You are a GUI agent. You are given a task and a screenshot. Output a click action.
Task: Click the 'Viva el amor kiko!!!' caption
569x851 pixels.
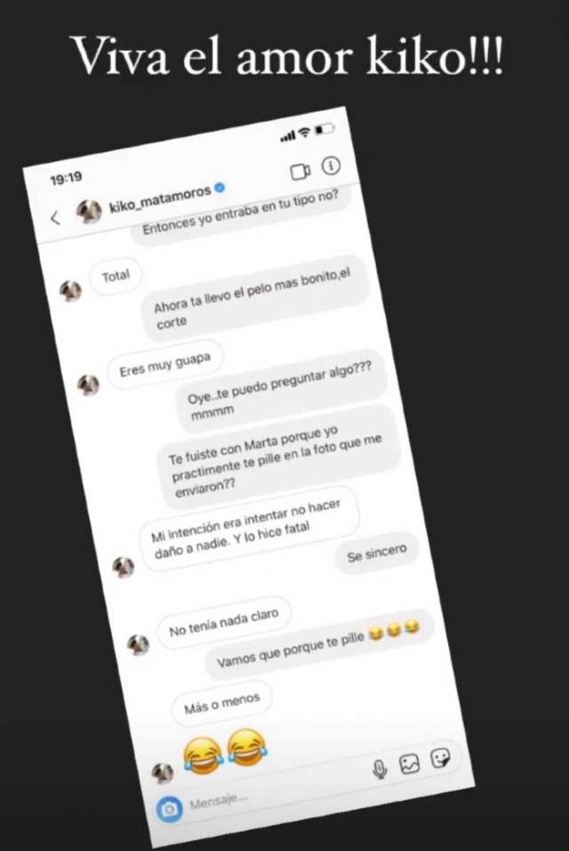[x=287, y=56]
